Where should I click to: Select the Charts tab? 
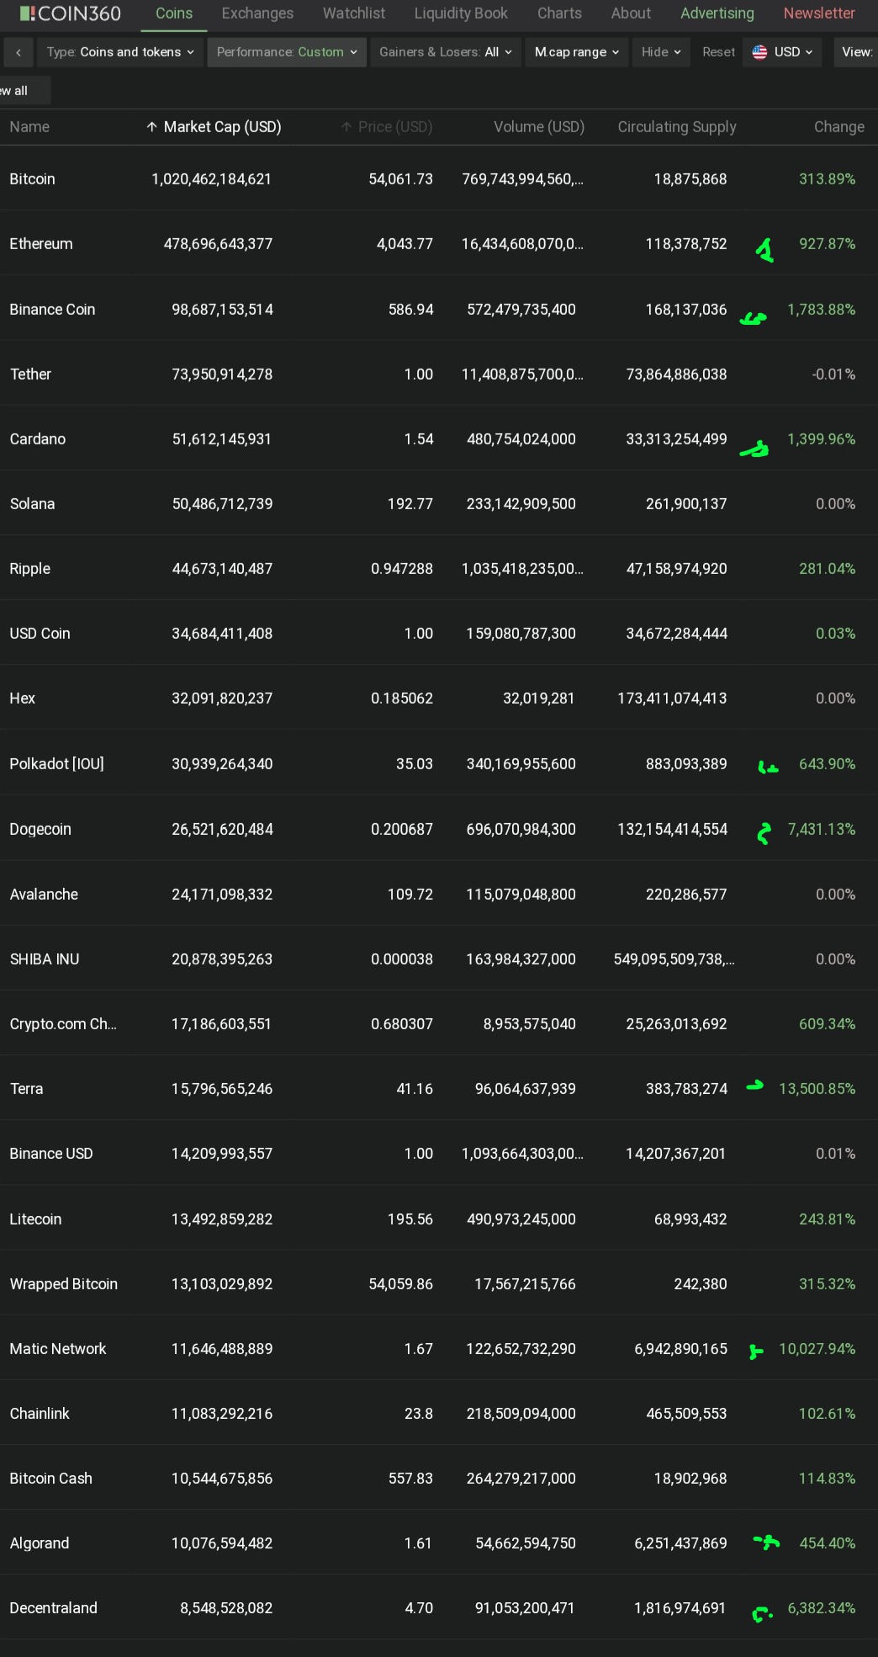[x=559, y=13]
